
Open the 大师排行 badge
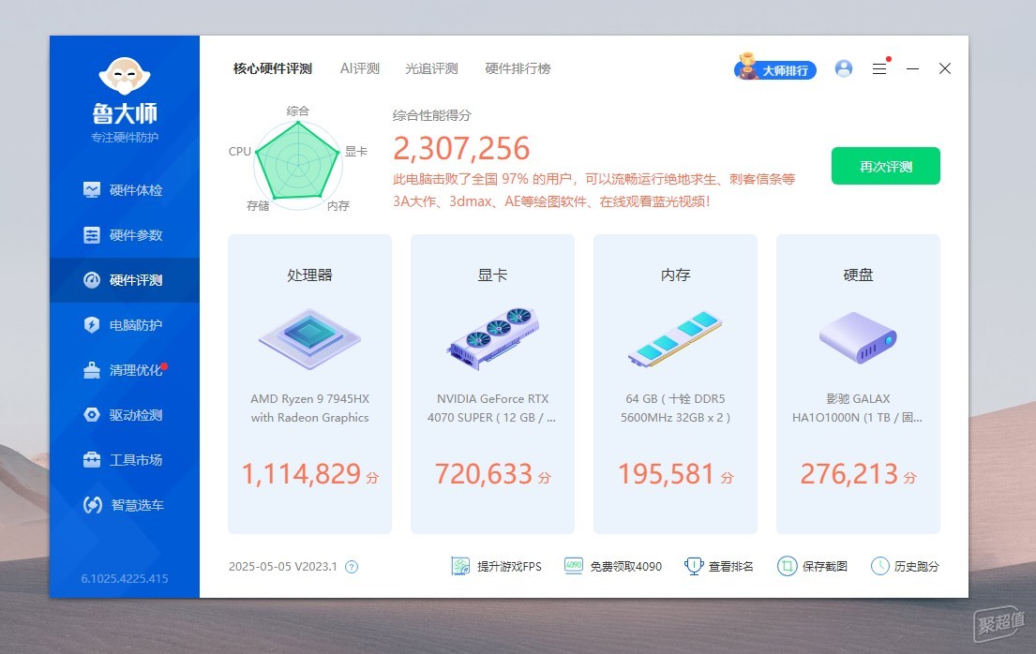[775, 67]
